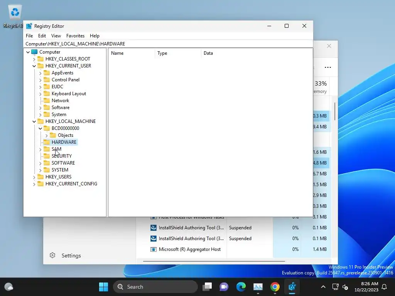The height and width of the screenshot is (296, 395).
Task: Expand the AppEvents key
Action: [40, 73]
